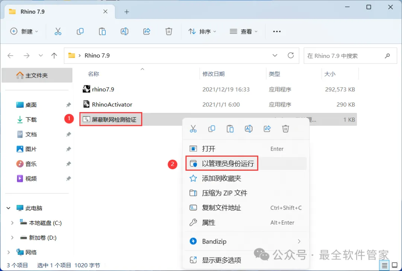Sort by the 类型 column header
Viewport: 402px width, 271px height.
click(274, 74)
